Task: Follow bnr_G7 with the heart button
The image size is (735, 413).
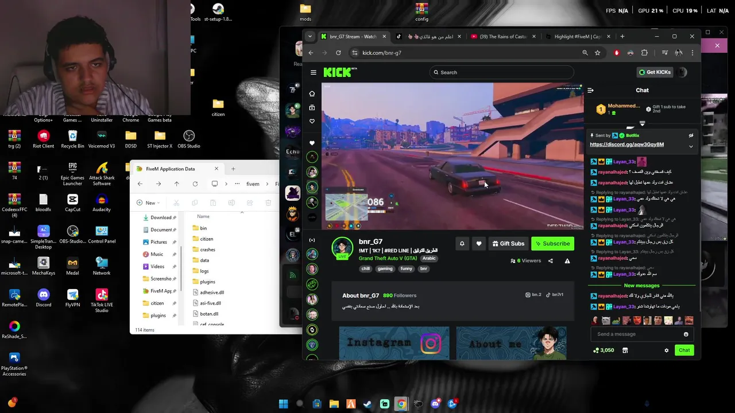Action: (x=479, y=244)
